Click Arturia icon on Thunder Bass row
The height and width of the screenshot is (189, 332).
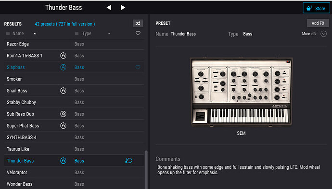pos(63,161)
